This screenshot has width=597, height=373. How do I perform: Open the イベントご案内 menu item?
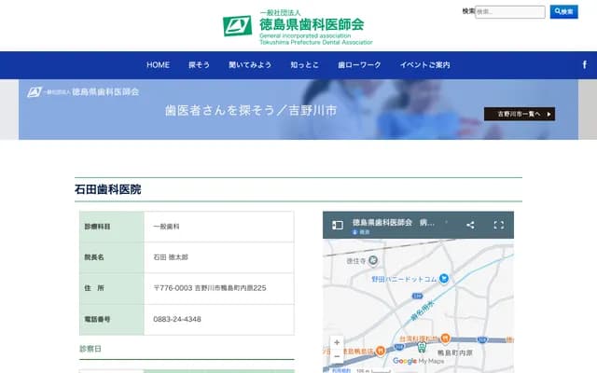(x=425, y=65)
